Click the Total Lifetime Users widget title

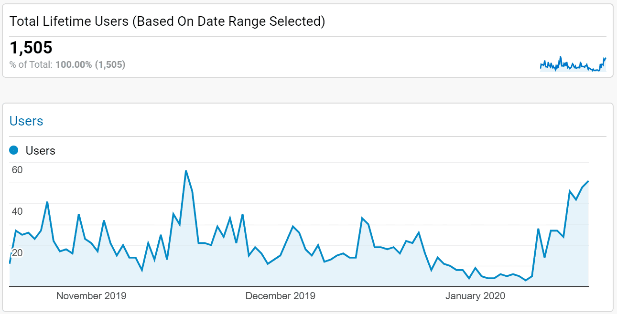pyautogui.click(x=167, y=21)
